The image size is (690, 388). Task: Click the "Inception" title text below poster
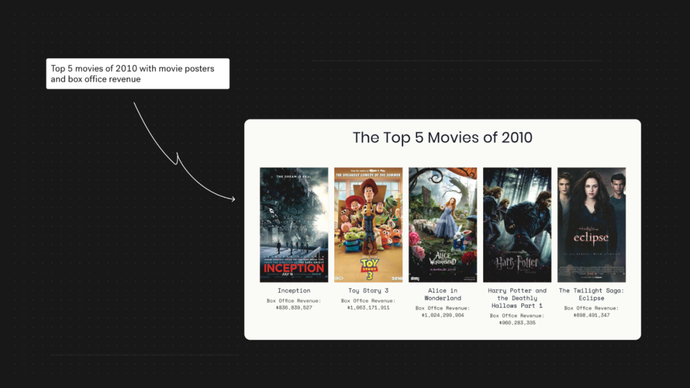point(294,291)
